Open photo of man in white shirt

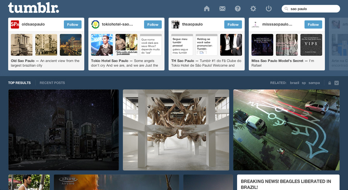coord(29,182)
